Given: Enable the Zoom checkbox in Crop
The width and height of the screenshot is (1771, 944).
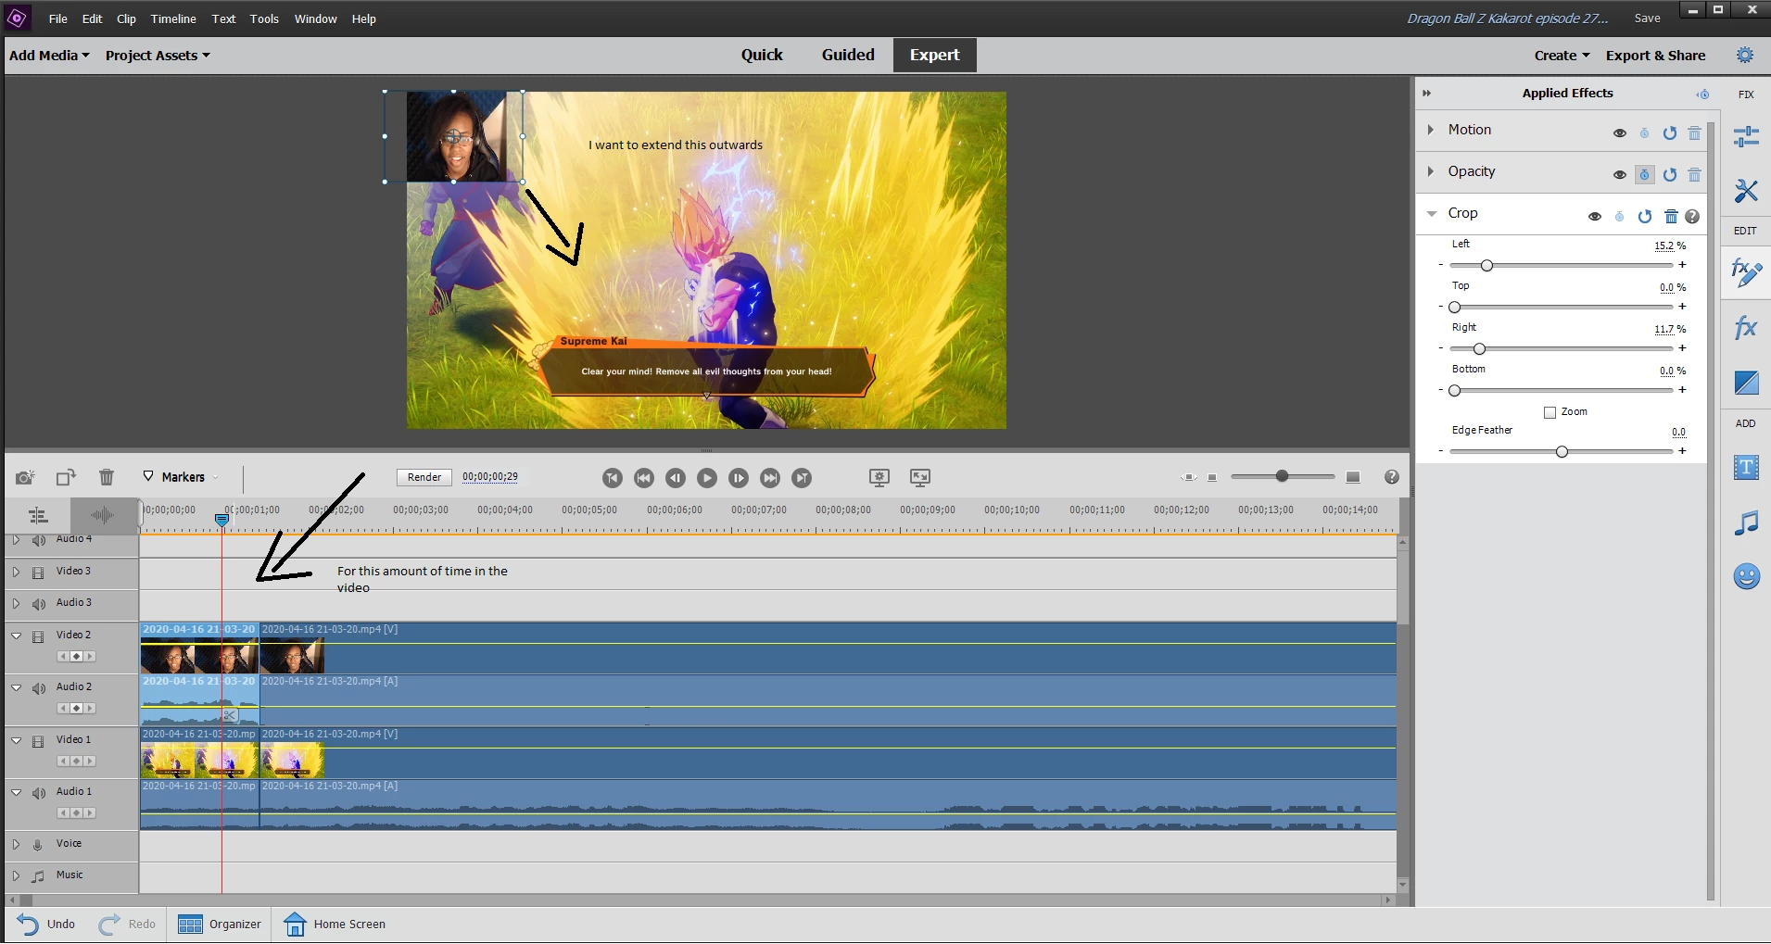Looking at the screenshot, I should 1550,413.
